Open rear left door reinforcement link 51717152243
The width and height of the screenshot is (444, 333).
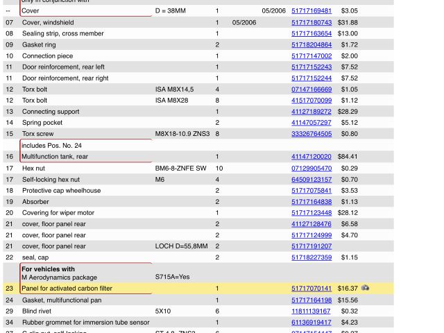coord(311,67)
